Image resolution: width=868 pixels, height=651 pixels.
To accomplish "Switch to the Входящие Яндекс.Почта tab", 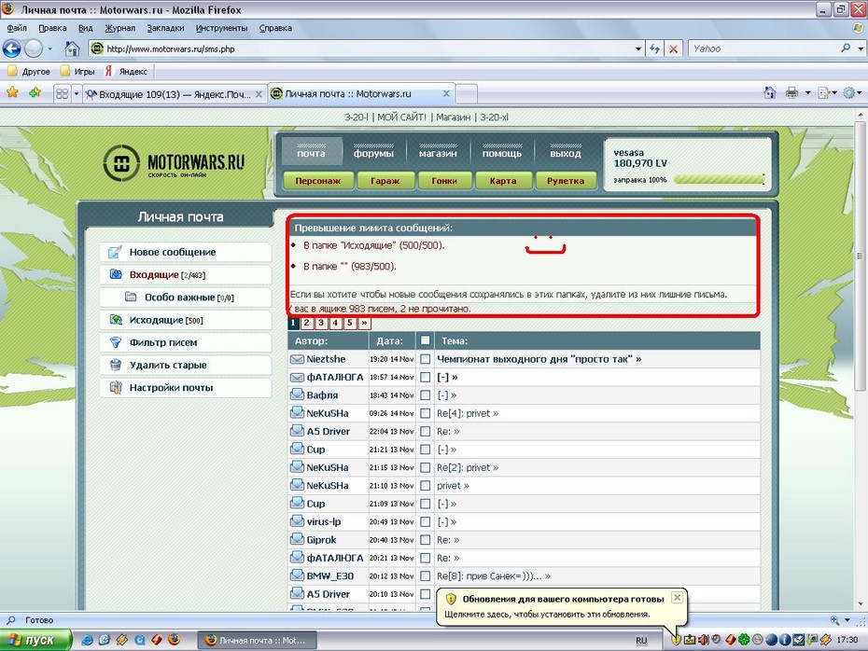I will 175,94.
